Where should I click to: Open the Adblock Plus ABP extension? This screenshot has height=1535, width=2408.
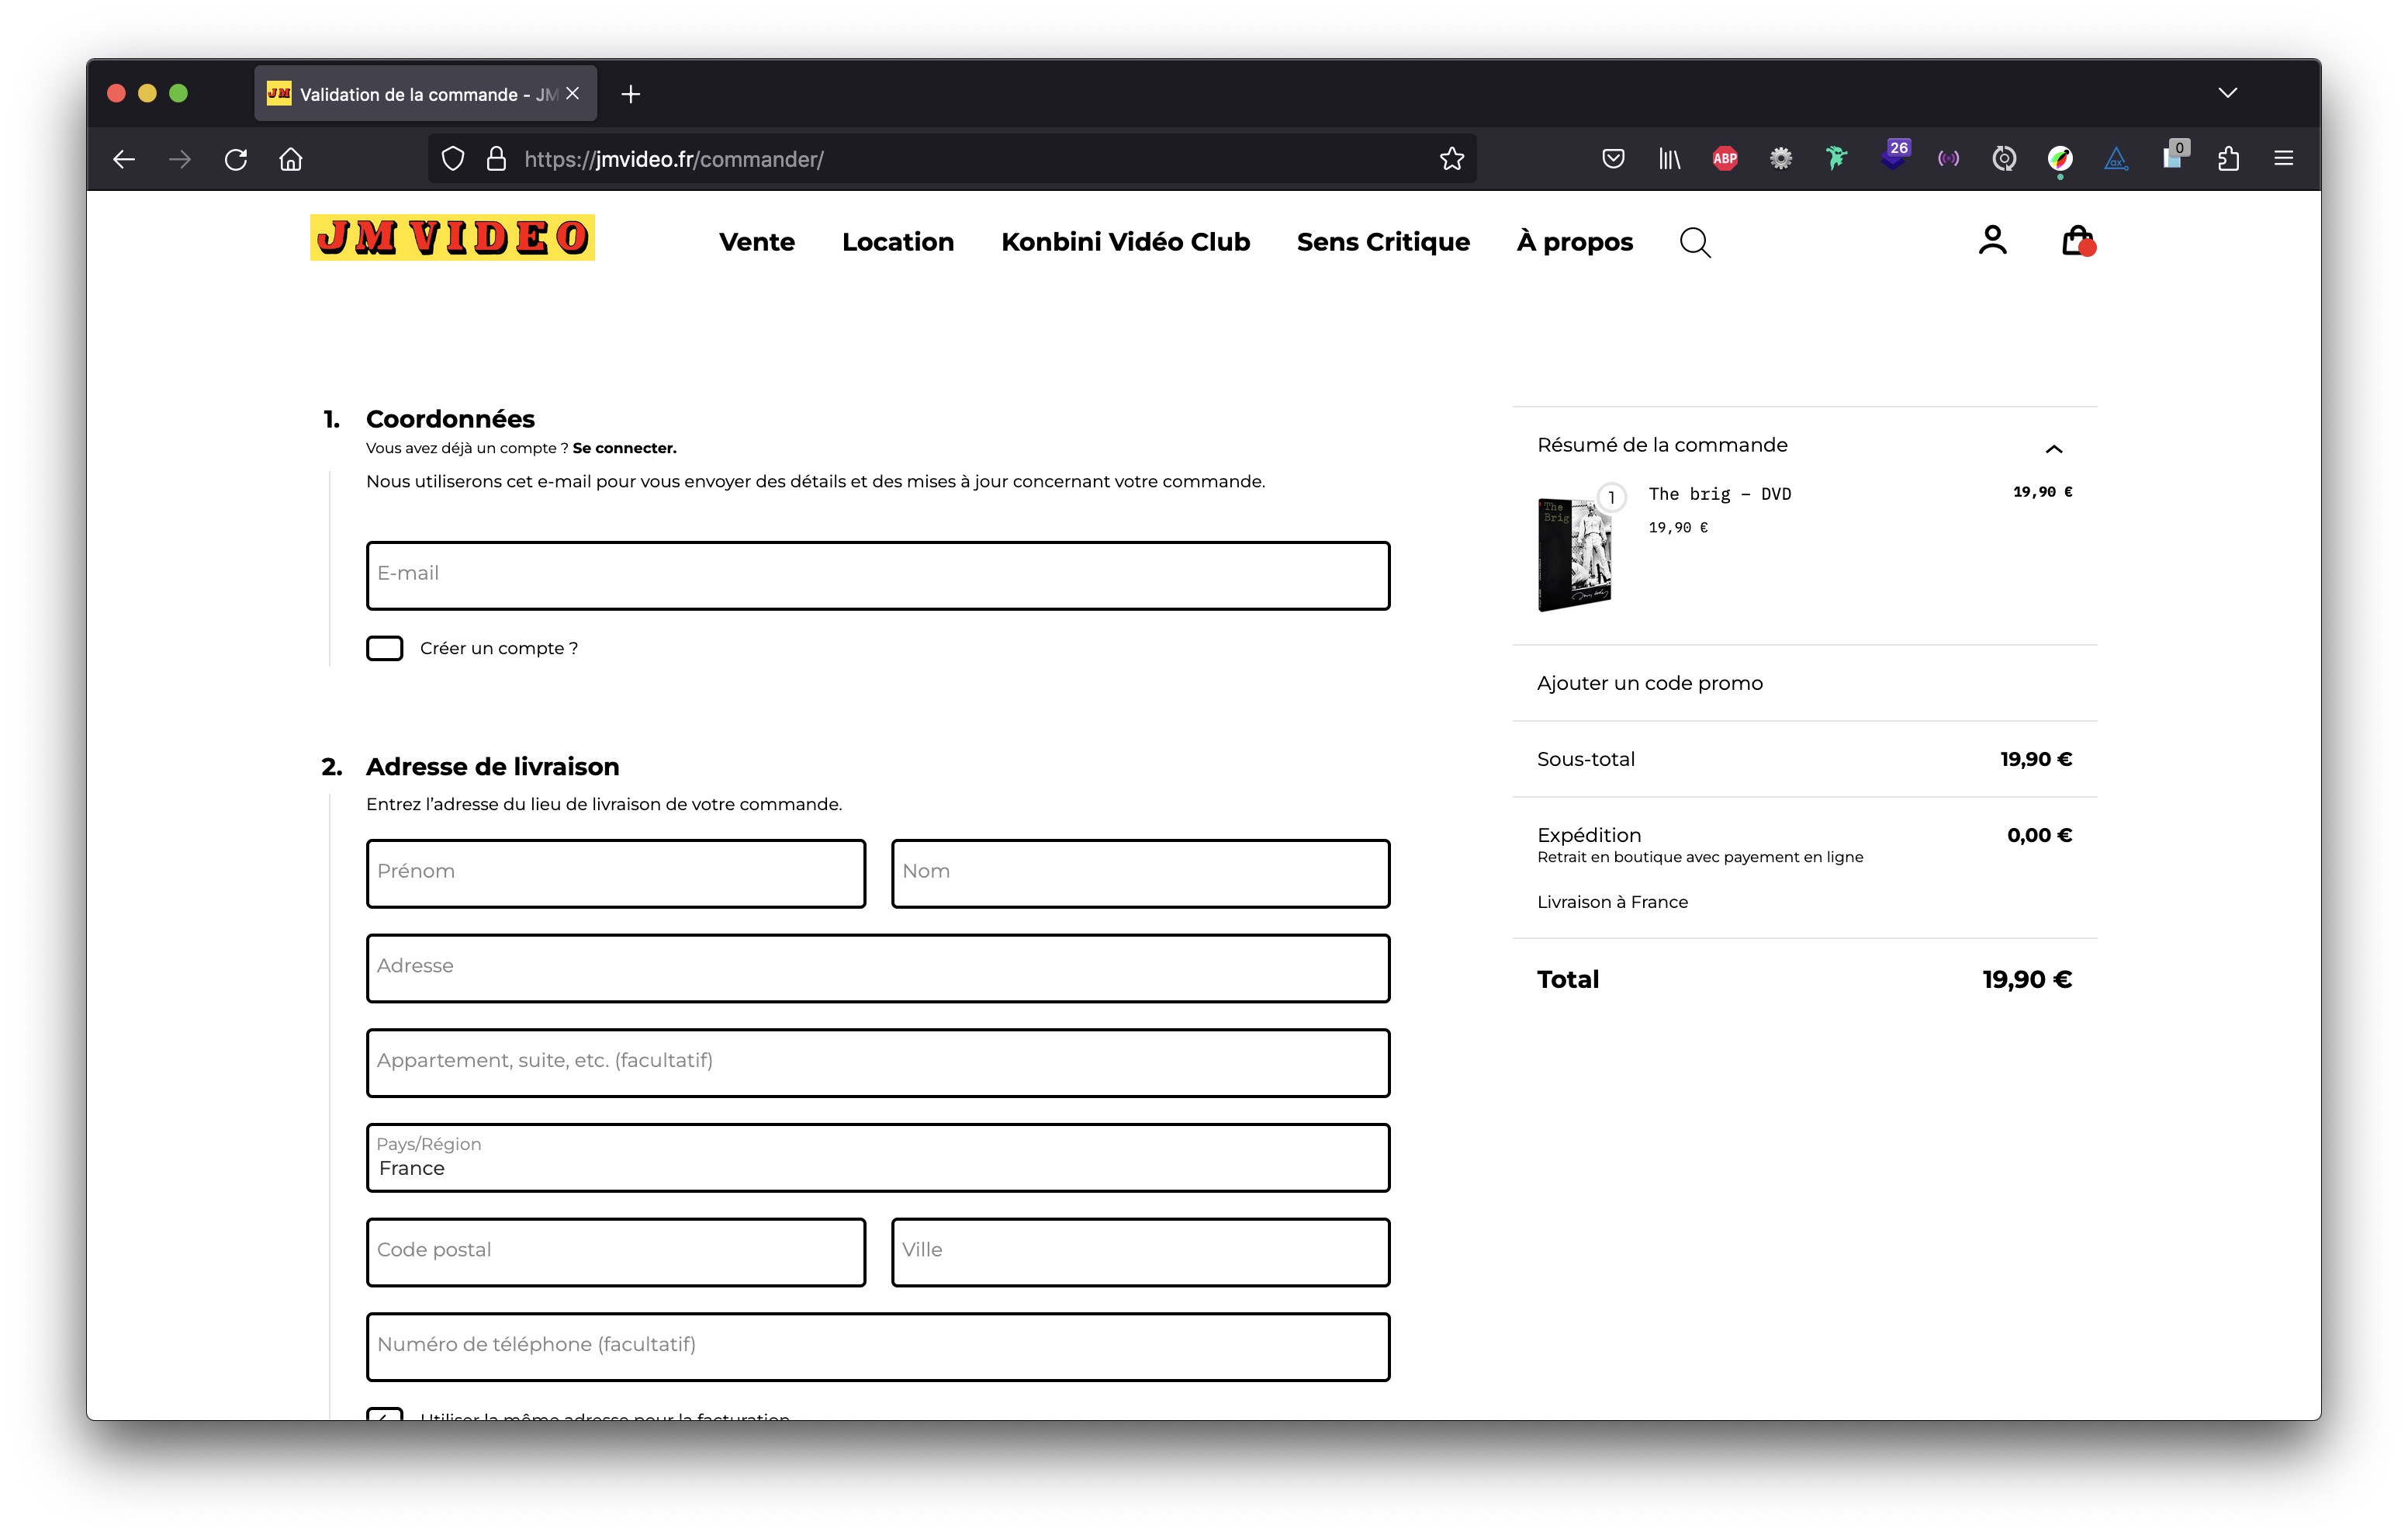coord(1725,158)
